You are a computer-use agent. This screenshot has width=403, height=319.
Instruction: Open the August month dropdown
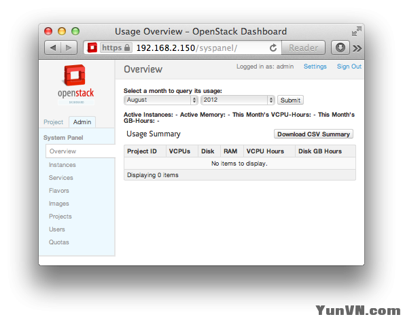coord(161,100)
